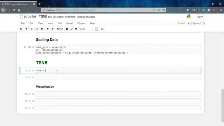Click the green TSNE heading
The image size is (224, 126).
pyautogui.click(x=42, y=63)
